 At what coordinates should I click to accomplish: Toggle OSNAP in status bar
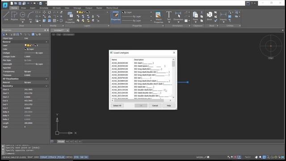pos(44,157)
